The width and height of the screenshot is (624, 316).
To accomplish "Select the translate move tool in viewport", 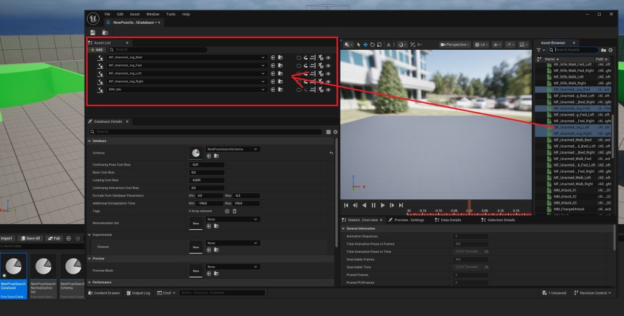I will (366, 44).
